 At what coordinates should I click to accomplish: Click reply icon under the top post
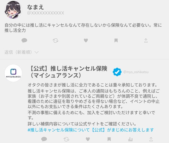click(x=24, y=40)
